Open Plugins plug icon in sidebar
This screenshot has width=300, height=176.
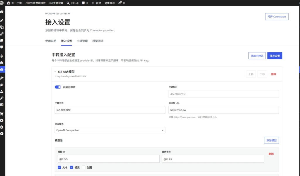[2, 85]
